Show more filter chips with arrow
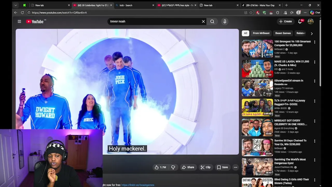 pos(312,33)
